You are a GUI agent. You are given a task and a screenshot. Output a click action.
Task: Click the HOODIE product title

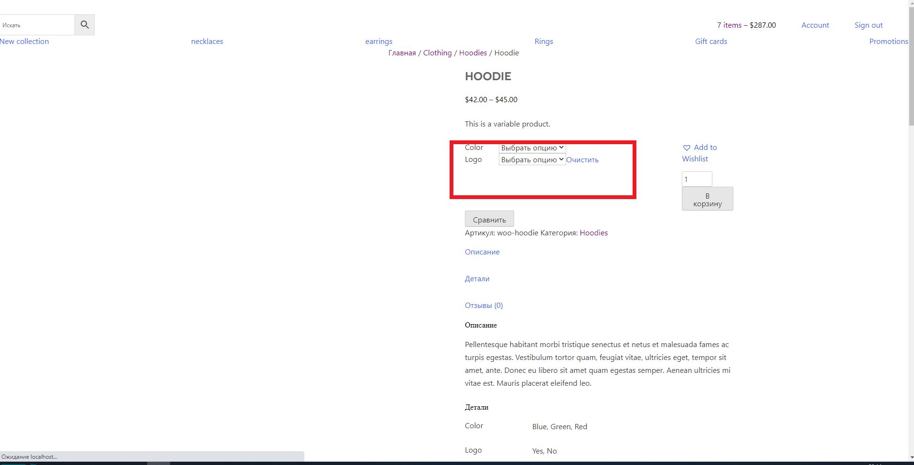[488, 76]
